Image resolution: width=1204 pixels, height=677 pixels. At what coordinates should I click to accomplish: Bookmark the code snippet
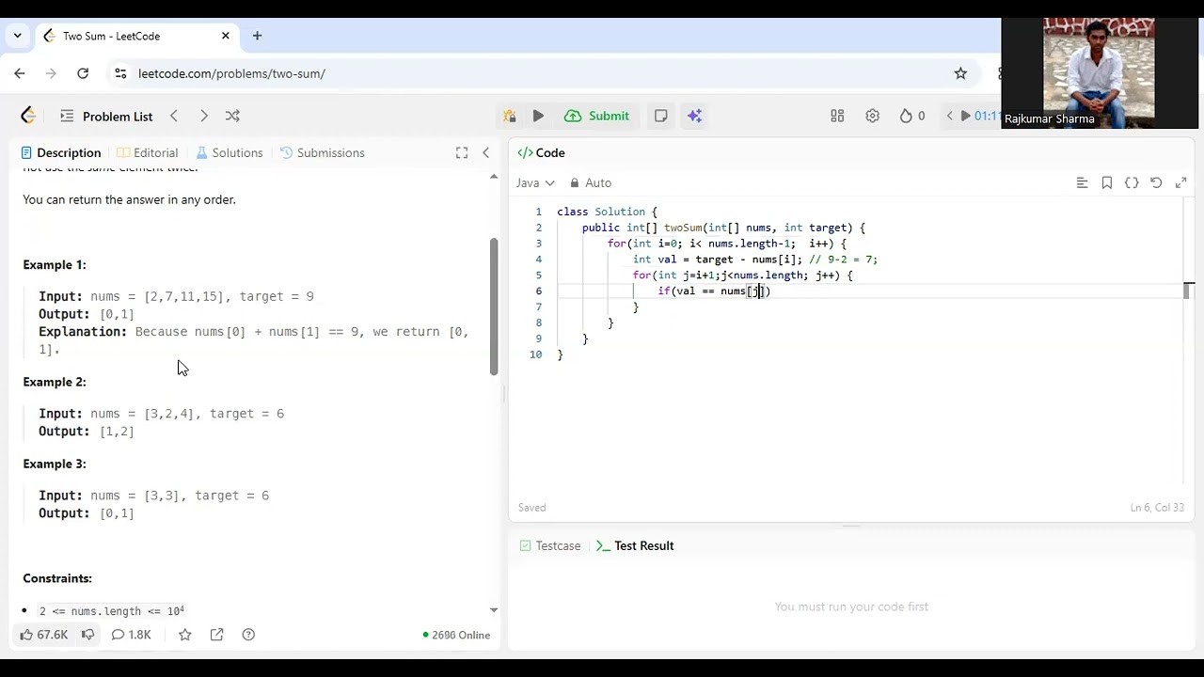[x=1106, y=182]
